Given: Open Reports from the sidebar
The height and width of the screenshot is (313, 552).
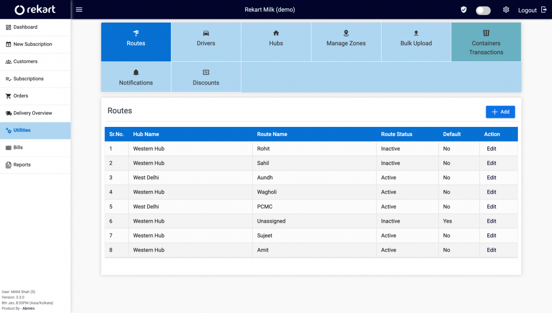Looking at the screenshot, I should [x=35, y=165].
